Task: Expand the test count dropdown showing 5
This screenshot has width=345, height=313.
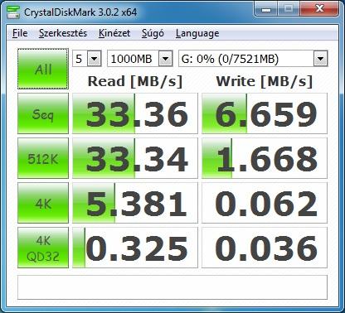Action: pos(95,59)
